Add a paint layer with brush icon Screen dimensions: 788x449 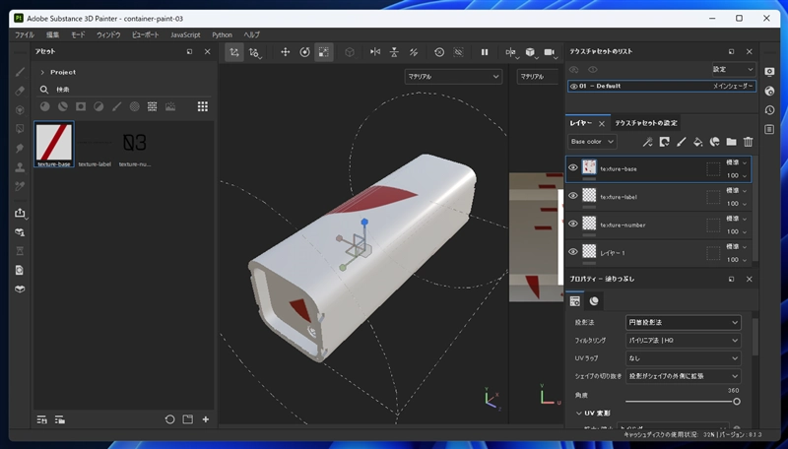(x=681, y=142)
